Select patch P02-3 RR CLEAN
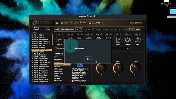The image size is (176, 99). tap(42, 46)
